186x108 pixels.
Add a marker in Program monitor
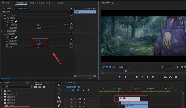[120, 77]
